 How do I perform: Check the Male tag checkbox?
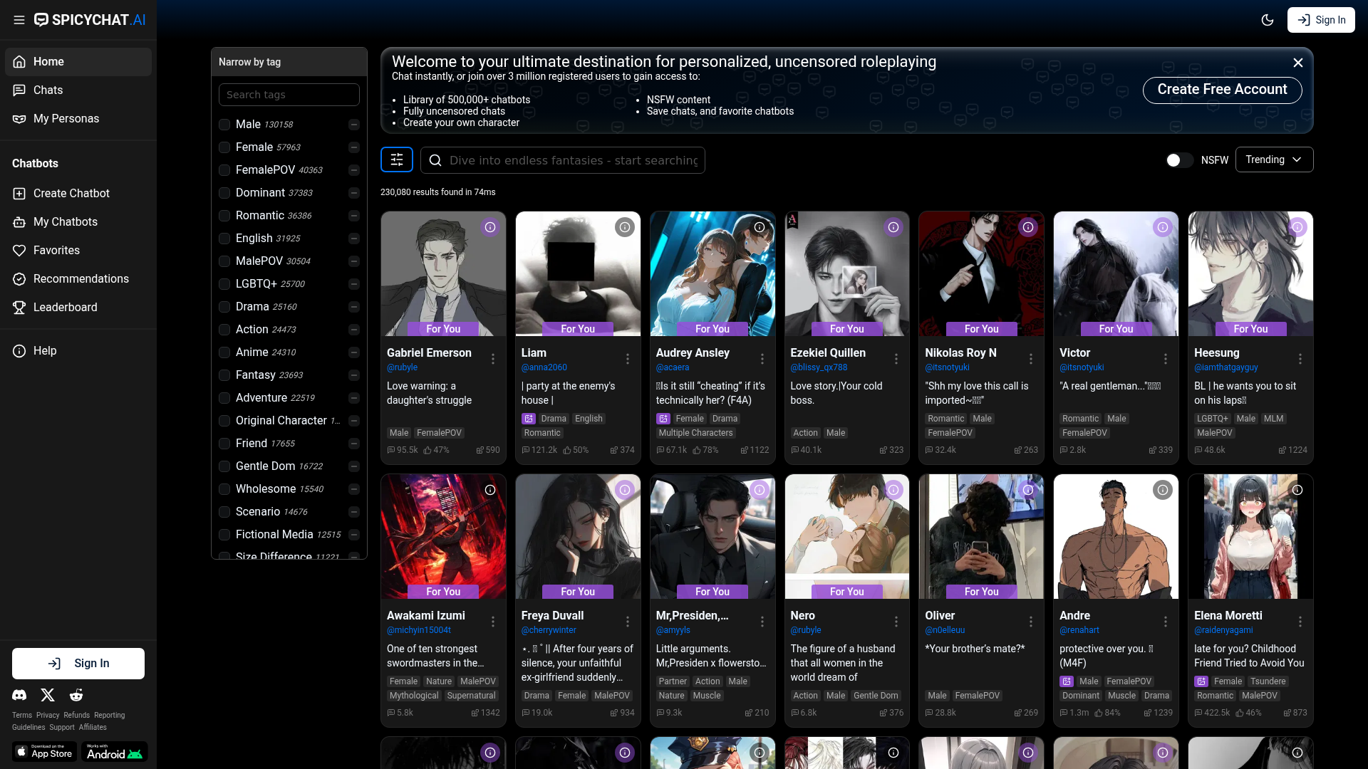click(224, 125)
